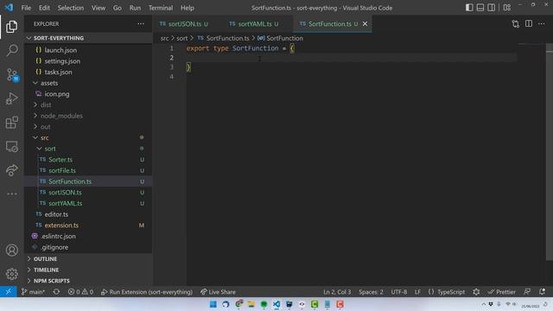Screen dimensions: 553x311
Task: Open extension.ts in the explorer
Action: coord(88,225)
